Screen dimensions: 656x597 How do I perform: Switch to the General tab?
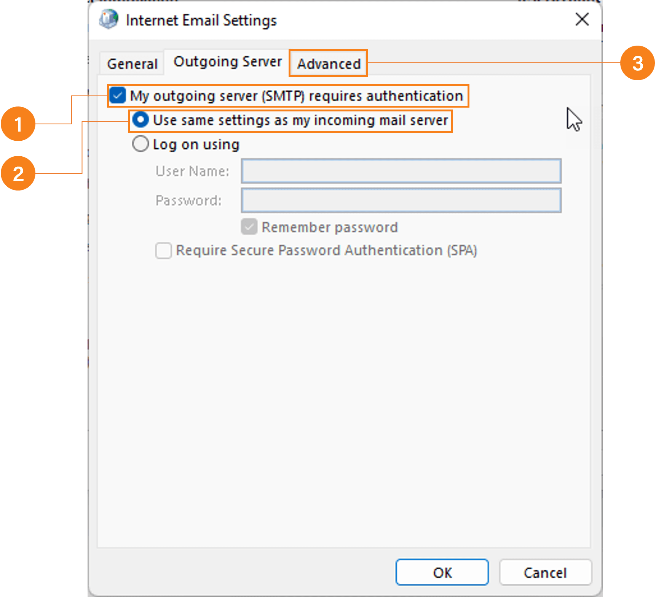coord(132,63)
